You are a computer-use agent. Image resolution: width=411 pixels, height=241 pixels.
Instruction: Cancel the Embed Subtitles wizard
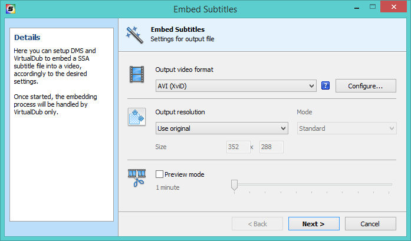click(370, 224)
